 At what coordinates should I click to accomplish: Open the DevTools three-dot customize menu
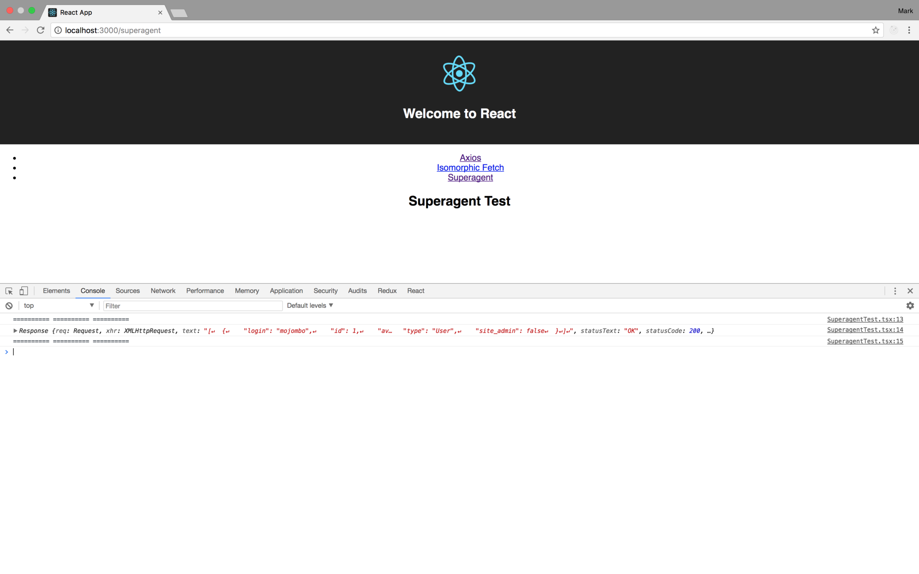tap(895, 291)
